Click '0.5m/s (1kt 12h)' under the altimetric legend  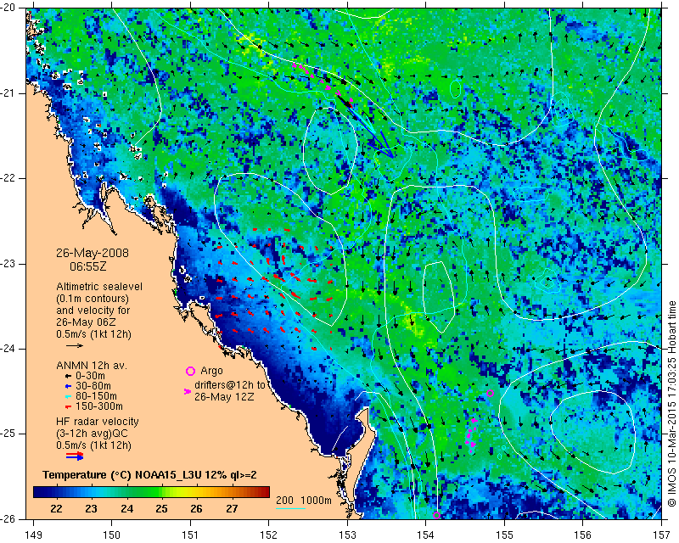click(93, 334)
